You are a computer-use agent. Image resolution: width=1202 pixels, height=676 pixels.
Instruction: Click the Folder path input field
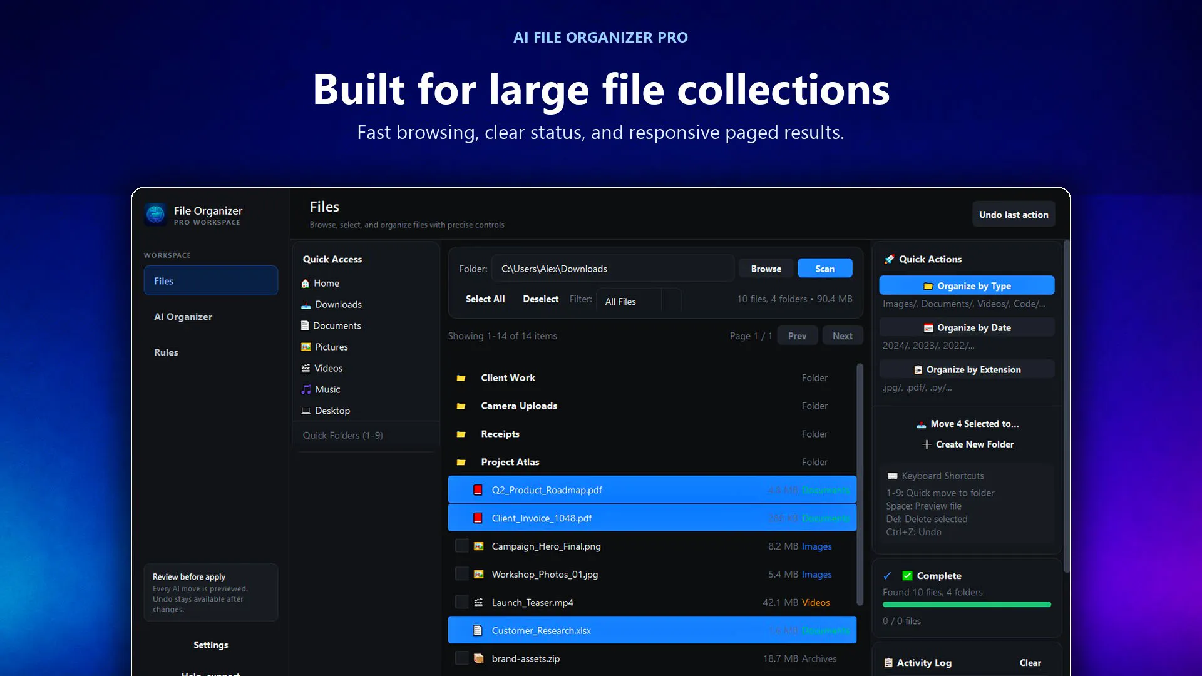click(612, 269)
